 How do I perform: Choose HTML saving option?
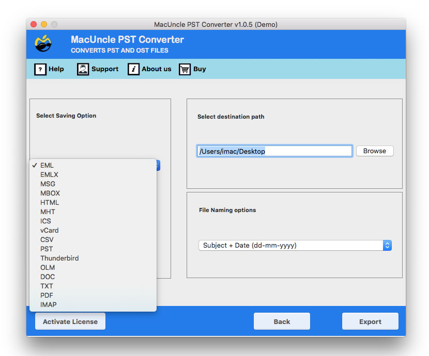93,203
